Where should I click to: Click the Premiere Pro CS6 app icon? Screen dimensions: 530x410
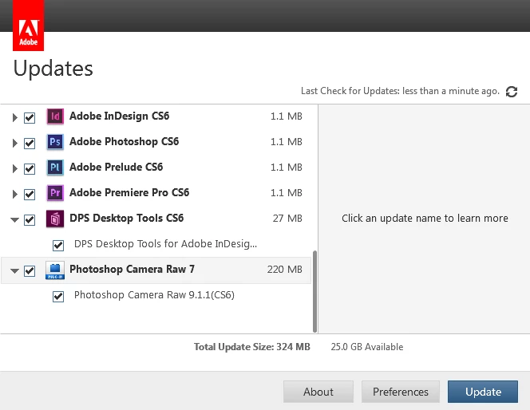pos(55,193)
